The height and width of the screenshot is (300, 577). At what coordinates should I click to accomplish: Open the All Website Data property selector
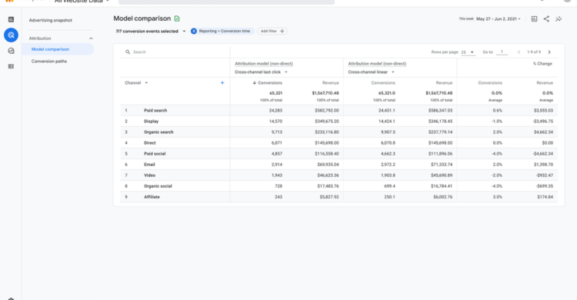[82, 2]
